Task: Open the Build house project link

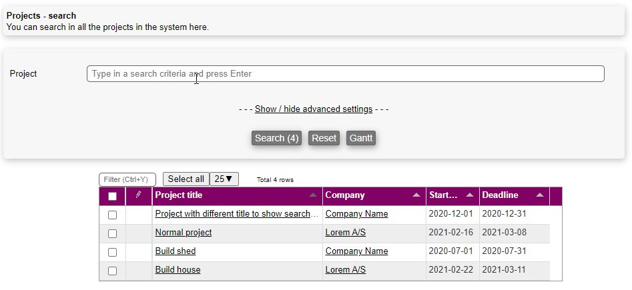Action: 178,270
